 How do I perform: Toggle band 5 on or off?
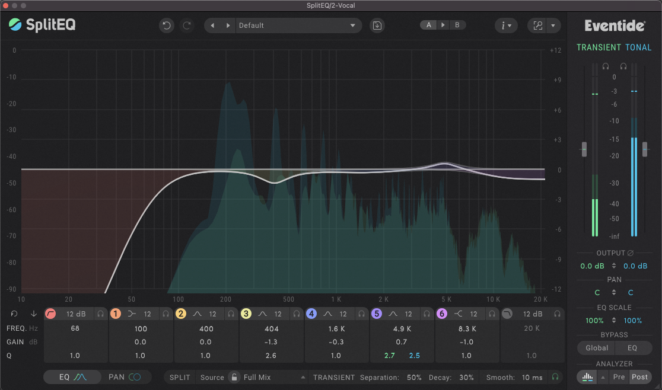click(x=377, y=314)
